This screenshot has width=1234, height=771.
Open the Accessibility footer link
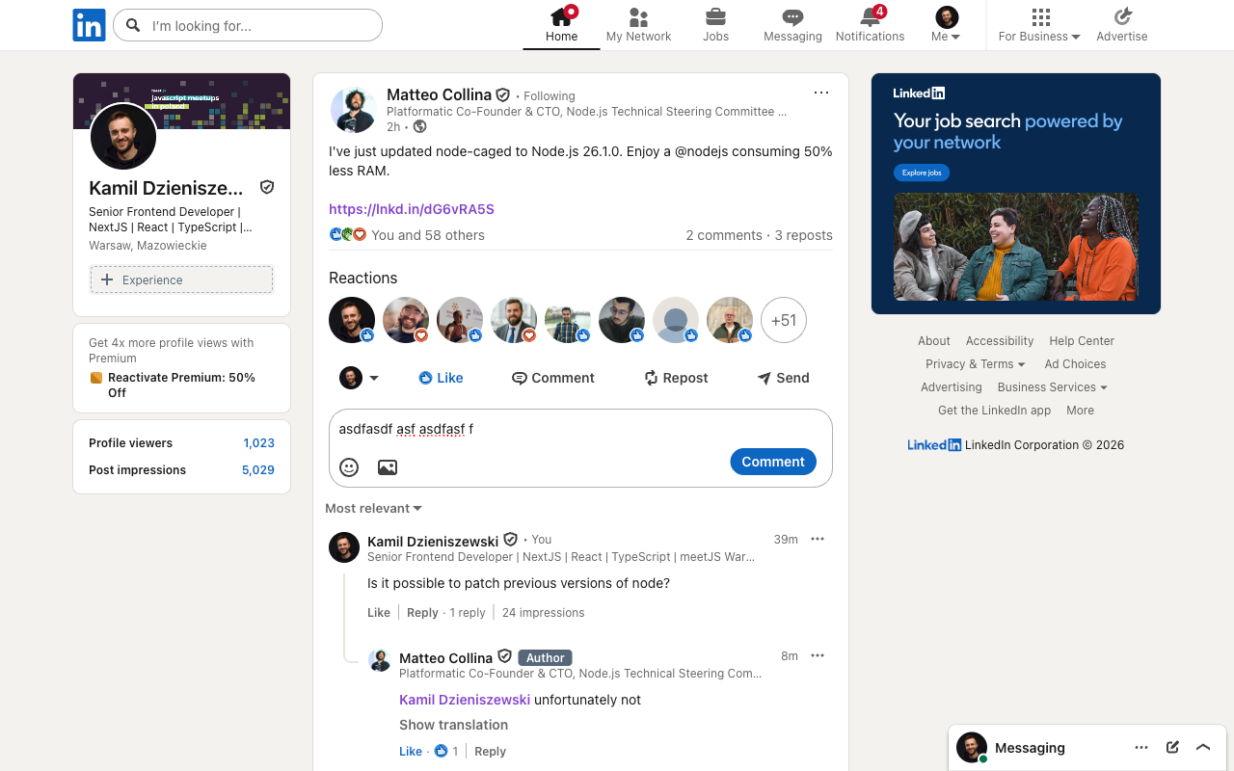[1000, 341]
